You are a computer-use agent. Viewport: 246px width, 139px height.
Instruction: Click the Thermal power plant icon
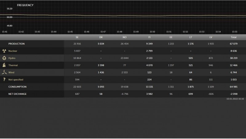[x=4, y=65]
